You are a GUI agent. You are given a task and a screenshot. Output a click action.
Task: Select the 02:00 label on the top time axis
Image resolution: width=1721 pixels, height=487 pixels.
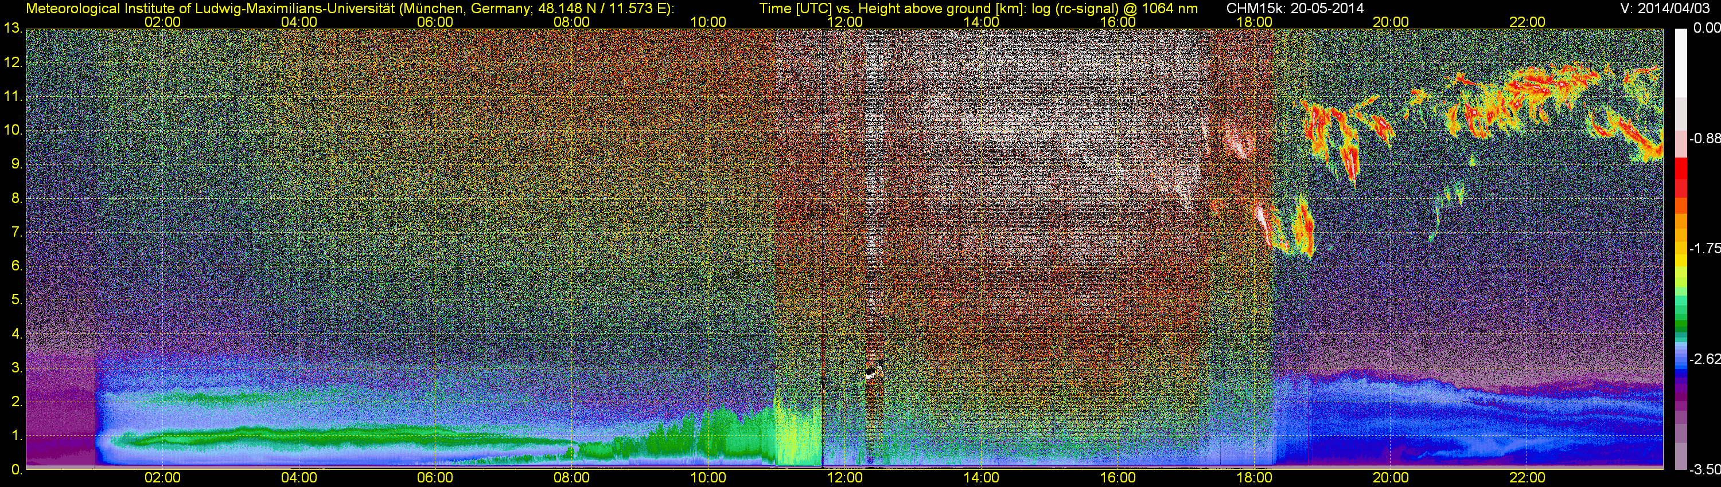pyautogui.click(x=162, y=22)
